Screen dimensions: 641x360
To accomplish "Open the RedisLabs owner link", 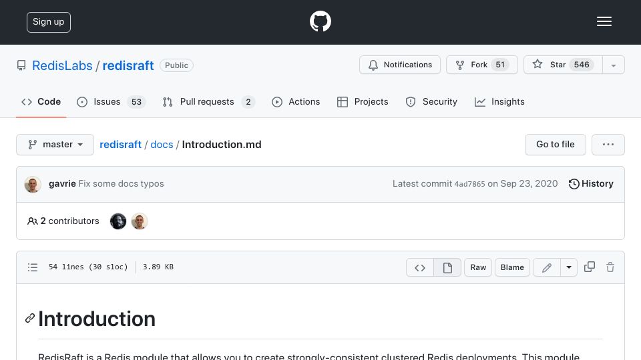I will click(62, 65).
